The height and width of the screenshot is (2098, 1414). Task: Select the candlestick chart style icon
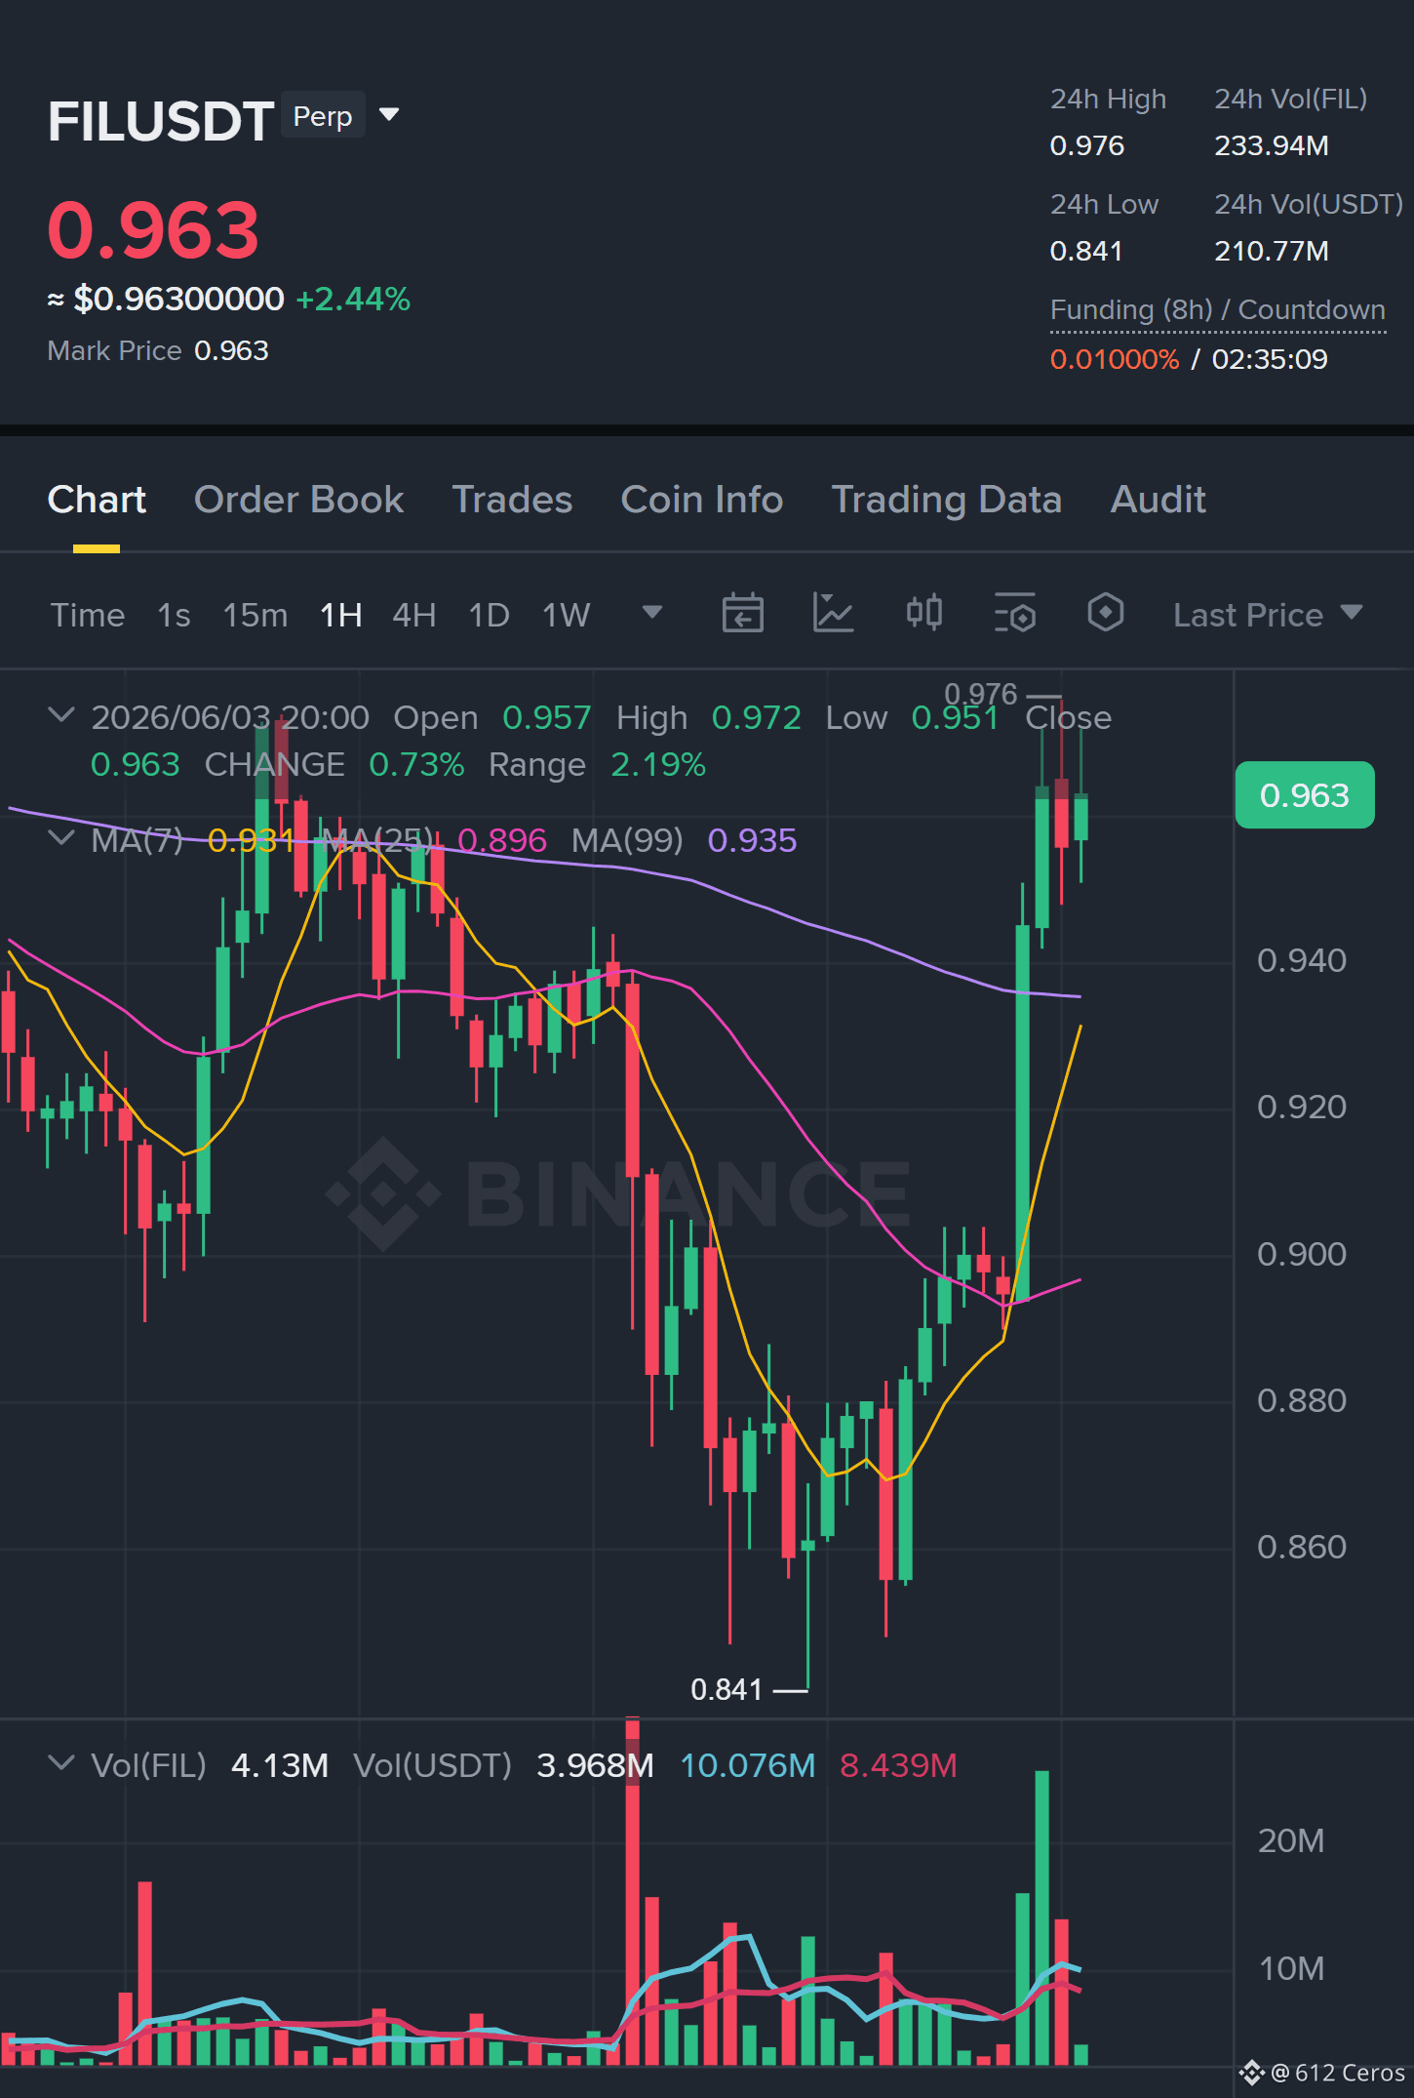tap(923, 613)
